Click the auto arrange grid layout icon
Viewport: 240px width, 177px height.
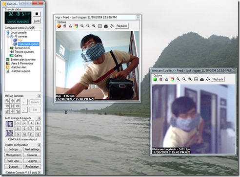coord(9,124)
